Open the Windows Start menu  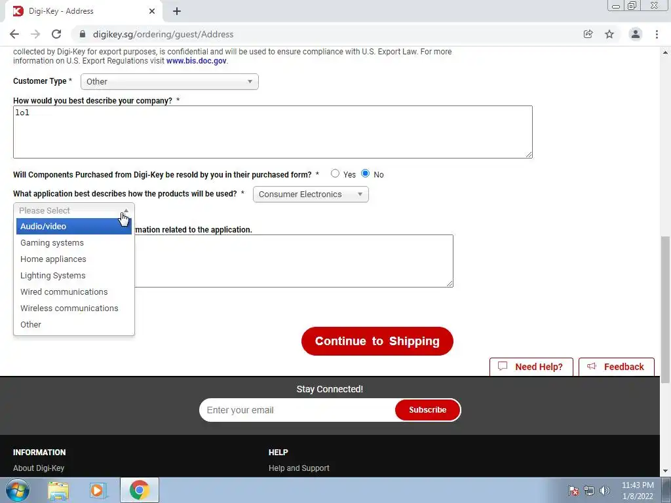[18, 490]
